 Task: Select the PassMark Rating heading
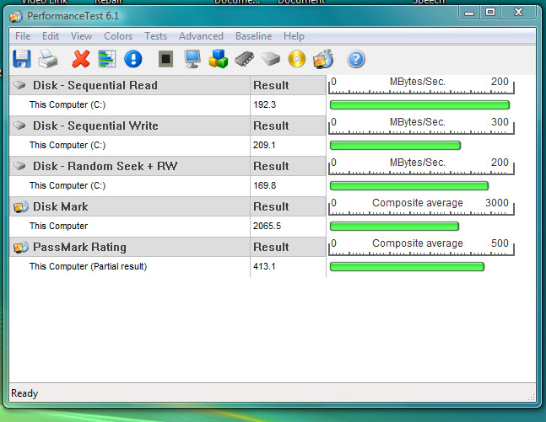point(79,247)
